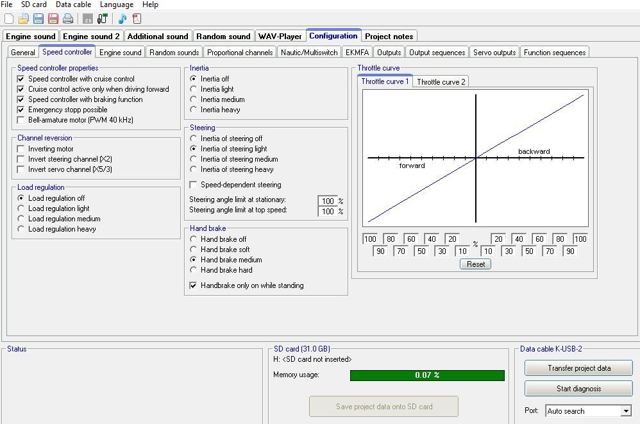Image resolution: width=640 pixels, height=424 pixels.
Task: Toggle Speed-dependent steering checkbox
Action: coord(194,185)
